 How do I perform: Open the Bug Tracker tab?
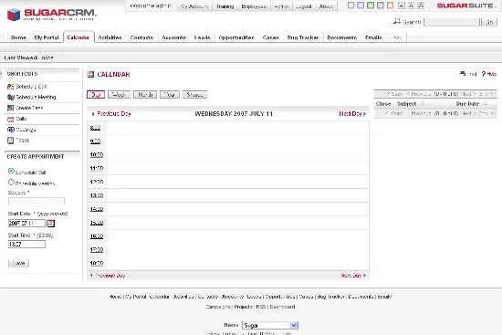(x=303, y=37)
